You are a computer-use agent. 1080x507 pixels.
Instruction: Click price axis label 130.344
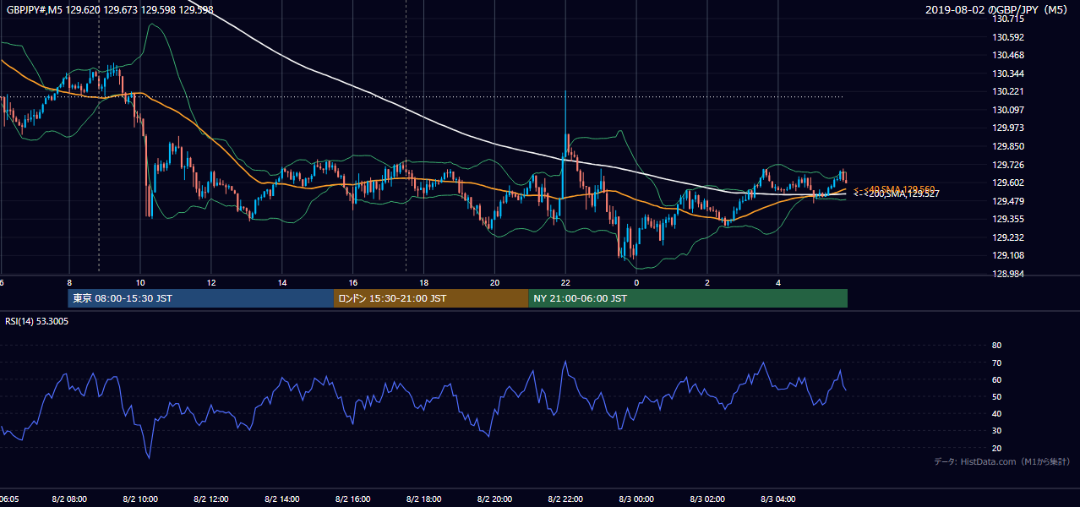pos(1007,74)
